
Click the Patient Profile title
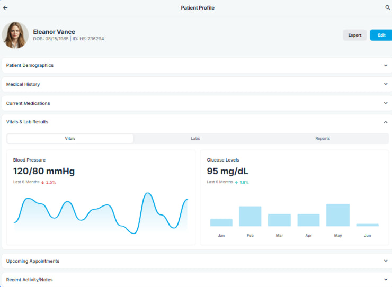tap(198, 8)
